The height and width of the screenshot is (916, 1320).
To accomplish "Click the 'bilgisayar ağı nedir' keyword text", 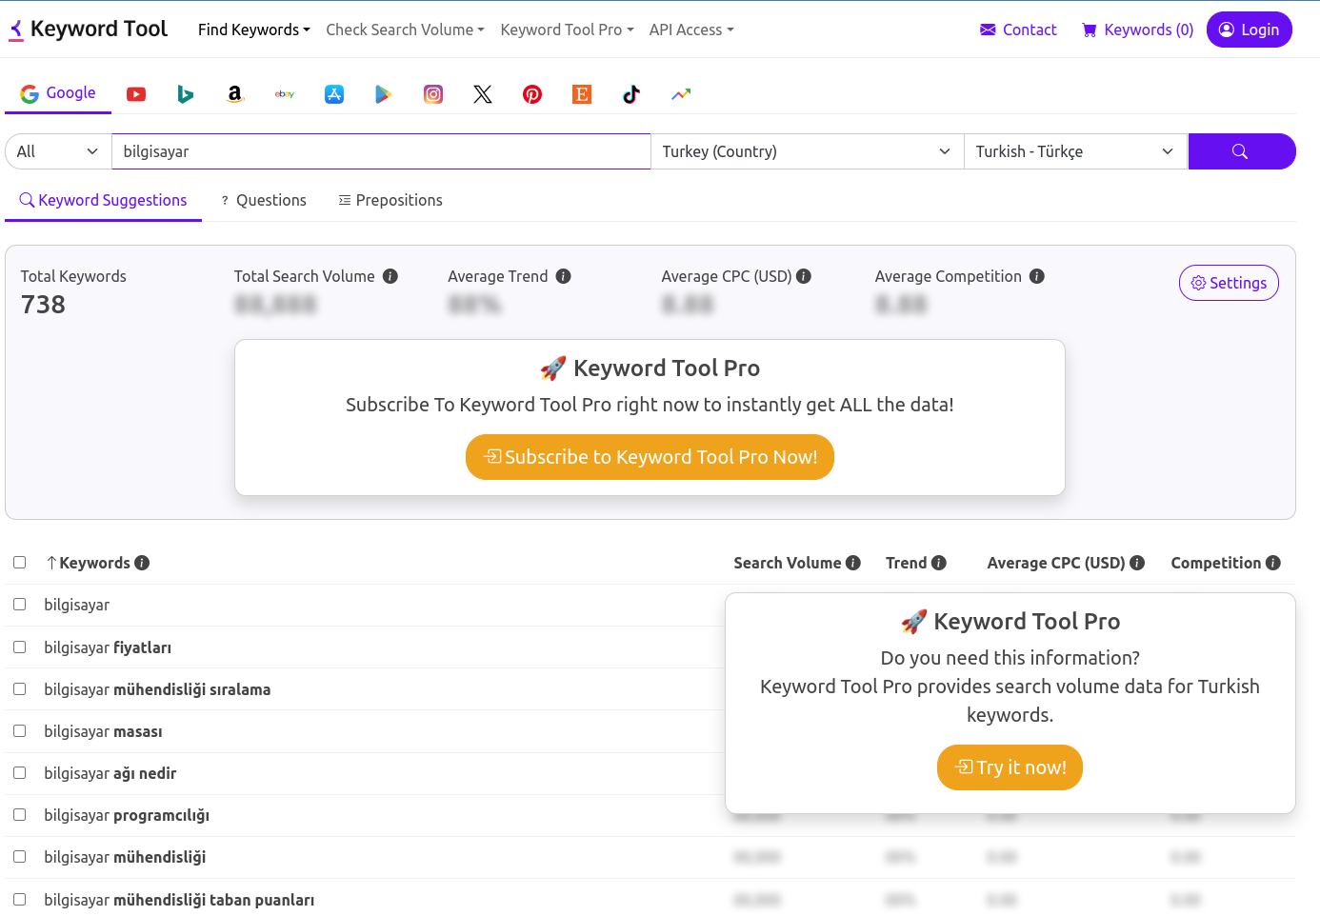I will (x=110, y=773).
